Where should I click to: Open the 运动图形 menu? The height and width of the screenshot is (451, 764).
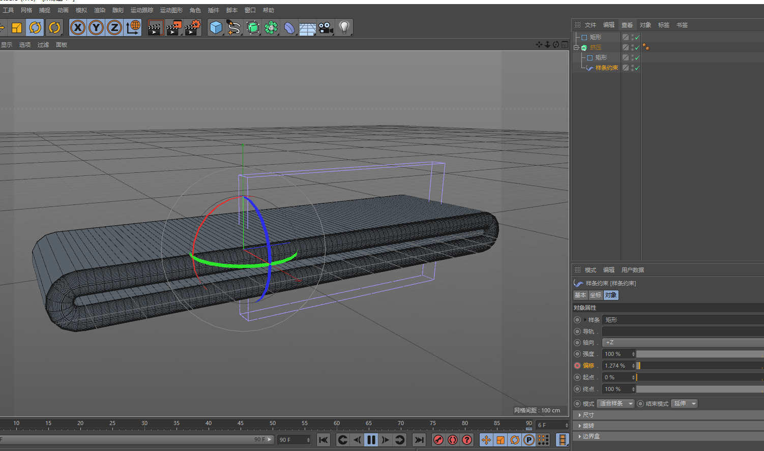pyautogui.click(x=171, y=10)
